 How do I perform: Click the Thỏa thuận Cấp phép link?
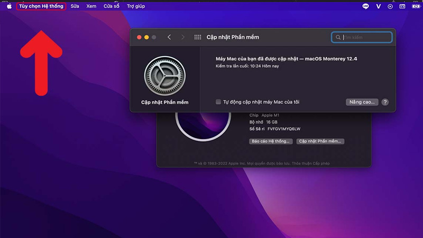[311, 163]
